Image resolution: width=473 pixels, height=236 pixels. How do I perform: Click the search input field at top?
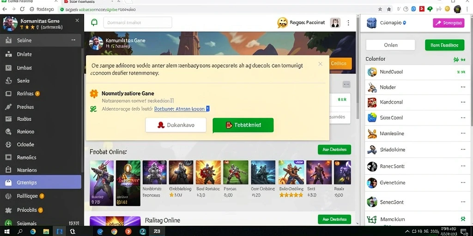(x=138, y=23)
